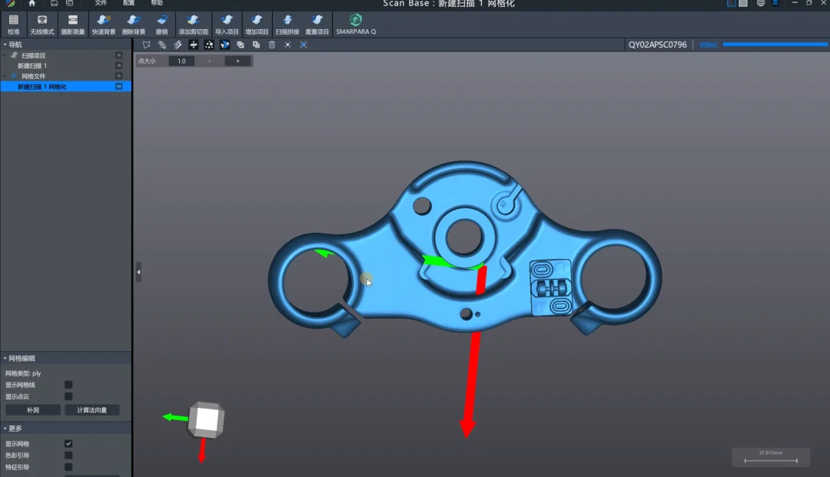The width and height of the screenshot is (830, 477).
Task: Open the 帮助 menu
Action: click(157, 3)
